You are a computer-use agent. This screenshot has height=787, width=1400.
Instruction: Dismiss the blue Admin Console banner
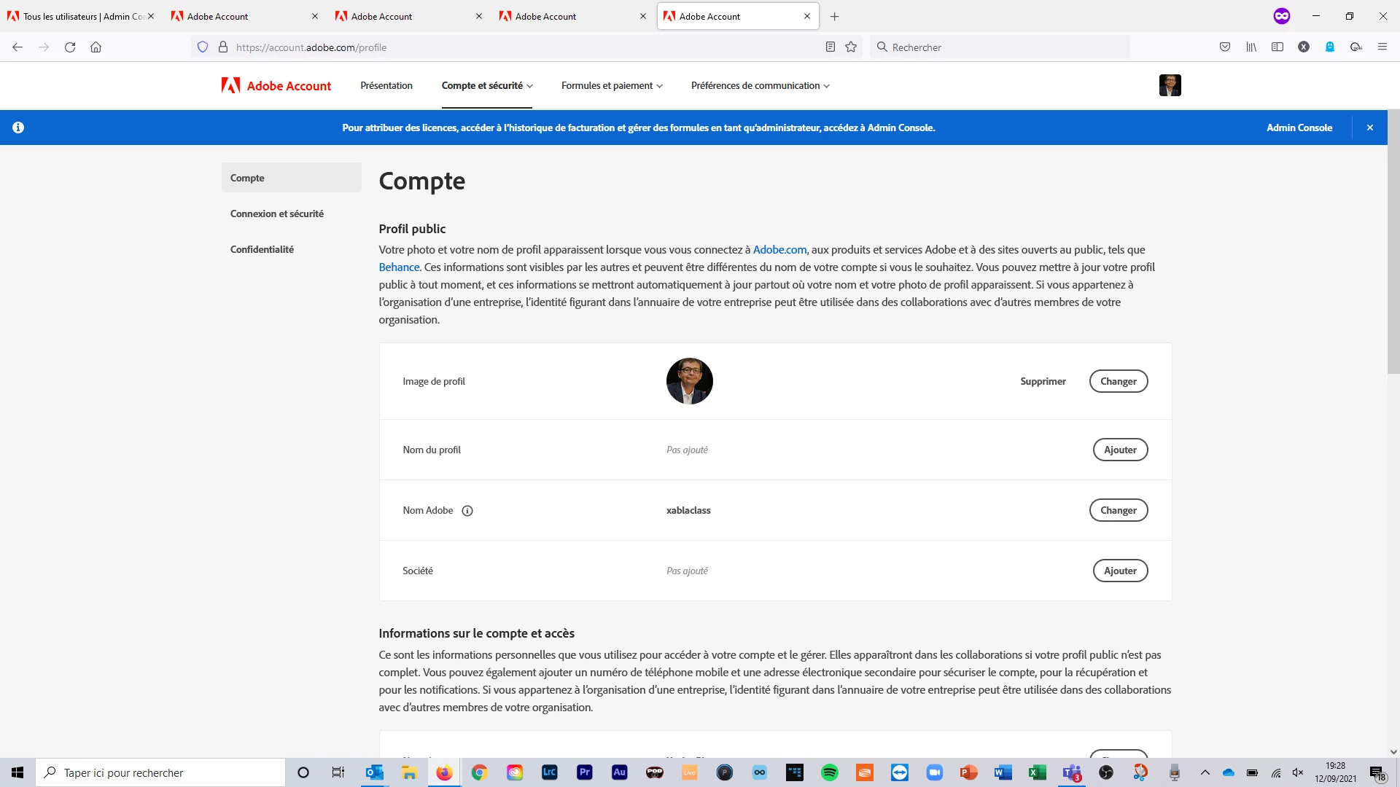[1370, 128]
